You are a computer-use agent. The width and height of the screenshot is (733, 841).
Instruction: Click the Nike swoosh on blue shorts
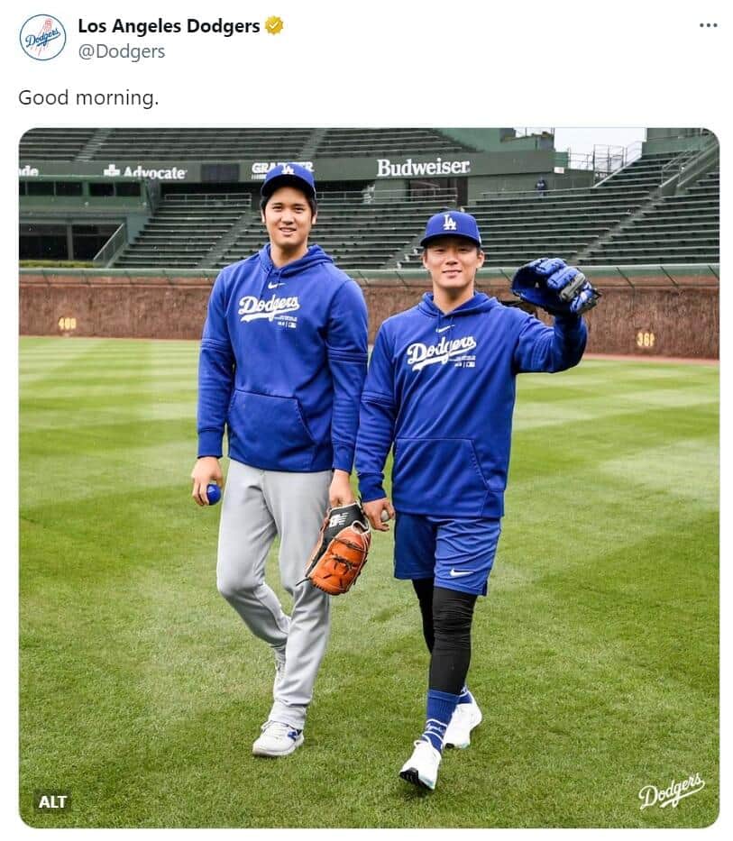coord(461,571)
